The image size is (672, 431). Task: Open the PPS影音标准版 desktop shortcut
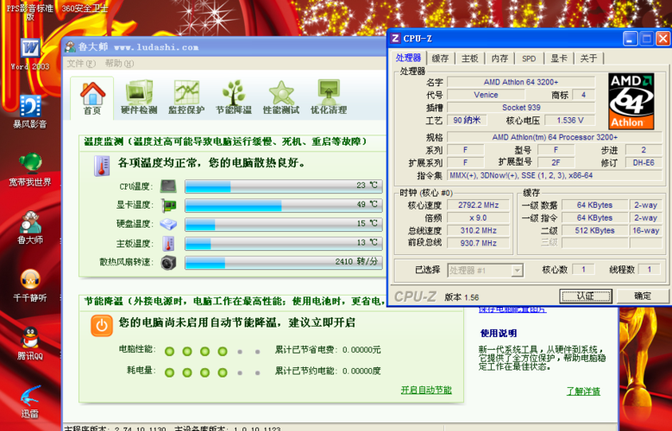click(30, 12)
